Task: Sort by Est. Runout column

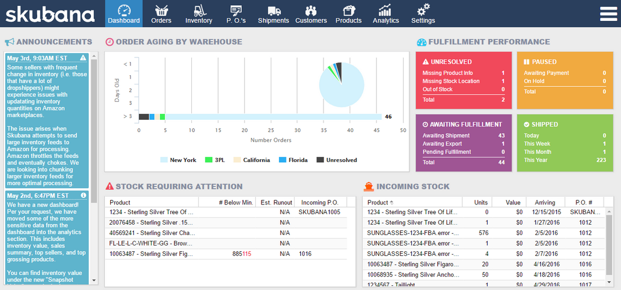Action: 275,202
